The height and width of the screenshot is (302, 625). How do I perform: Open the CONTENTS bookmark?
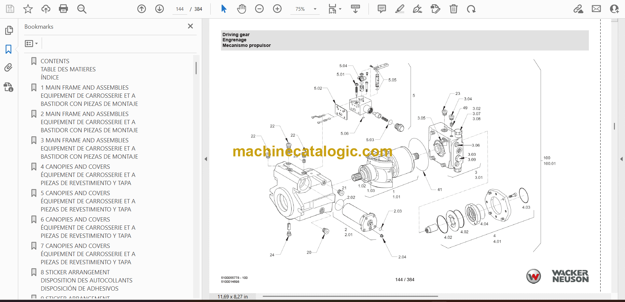[55, 61]
